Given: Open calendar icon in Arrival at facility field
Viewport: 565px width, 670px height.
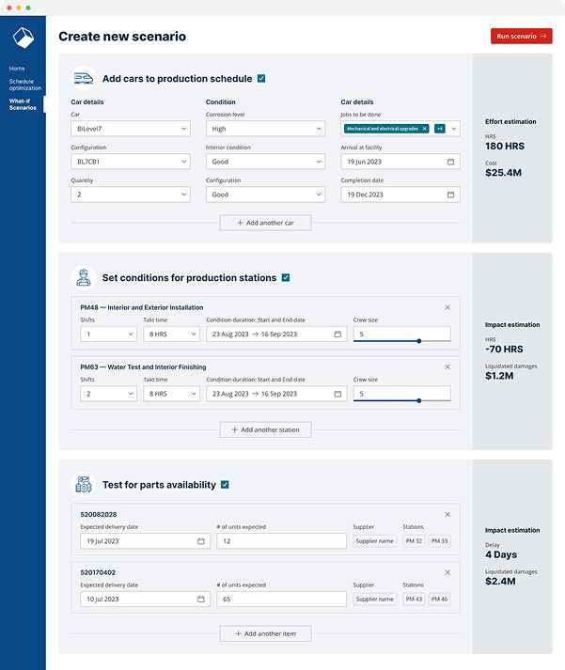Looking at the screenshot, I should click(450, 162).
